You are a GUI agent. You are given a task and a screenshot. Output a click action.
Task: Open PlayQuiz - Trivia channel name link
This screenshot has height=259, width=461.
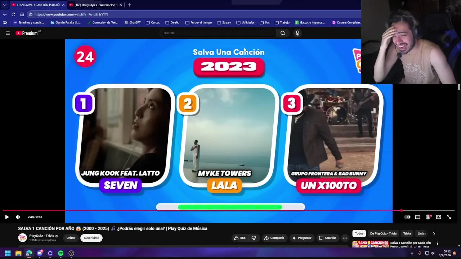pos(42,236)
